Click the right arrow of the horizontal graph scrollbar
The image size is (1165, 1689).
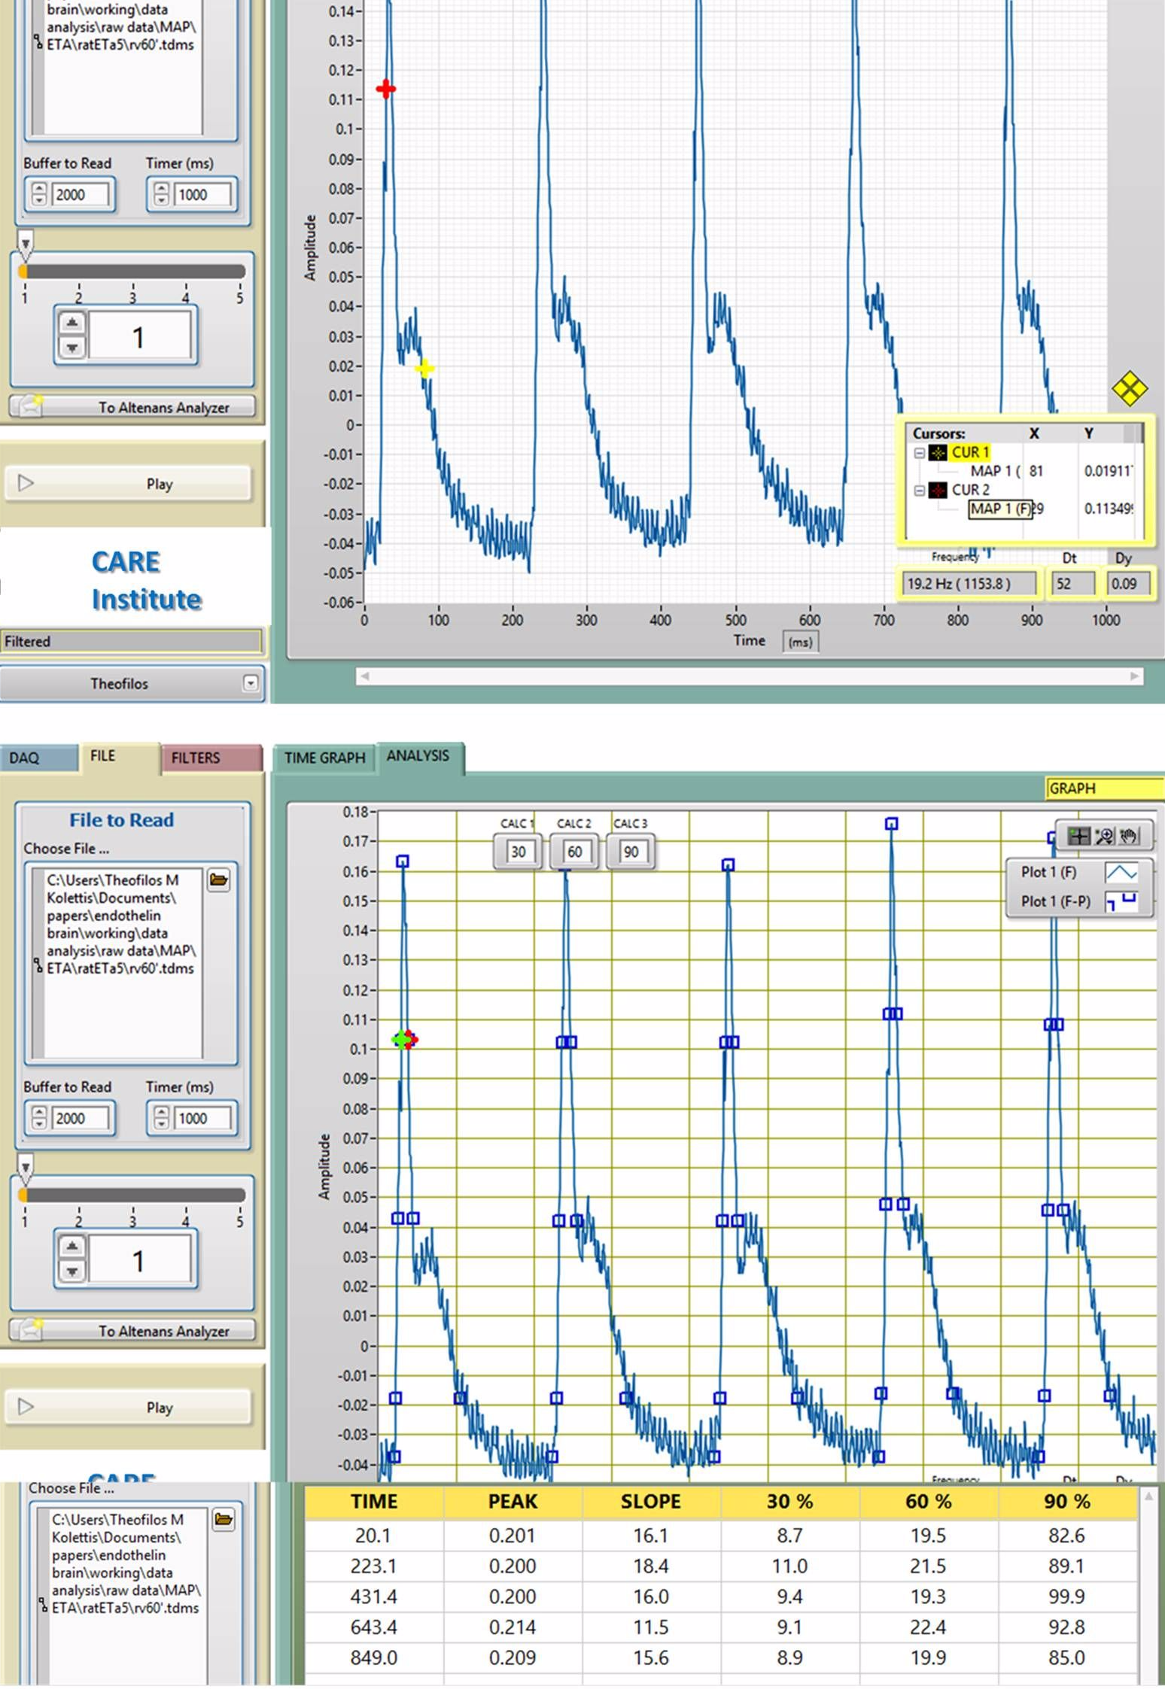click(x=1135, y=676)
